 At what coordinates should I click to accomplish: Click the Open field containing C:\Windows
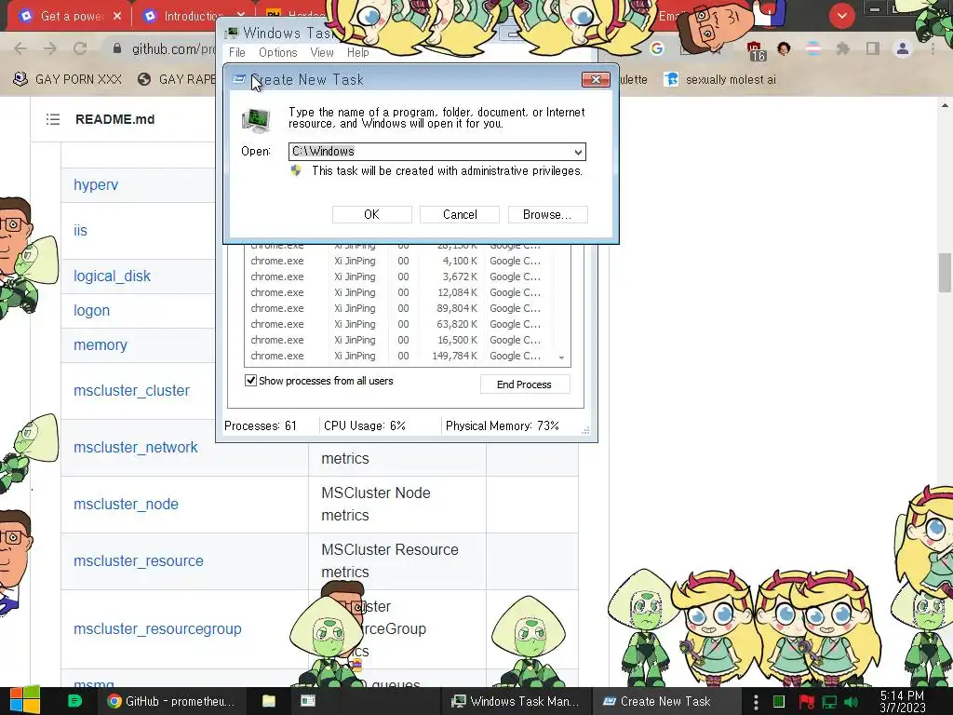(x=437, y=152)
